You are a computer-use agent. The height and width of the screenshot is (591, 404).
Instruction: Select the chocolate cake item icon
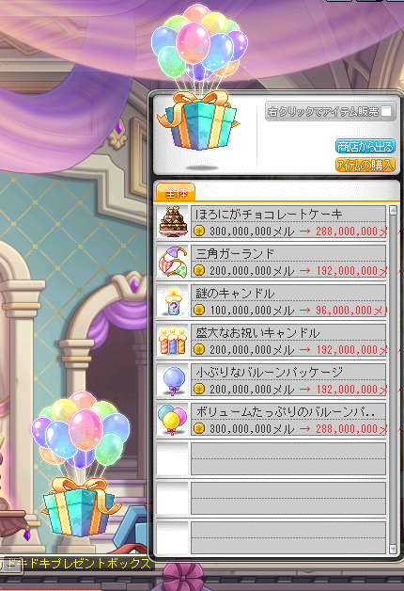tap(173, 222)
